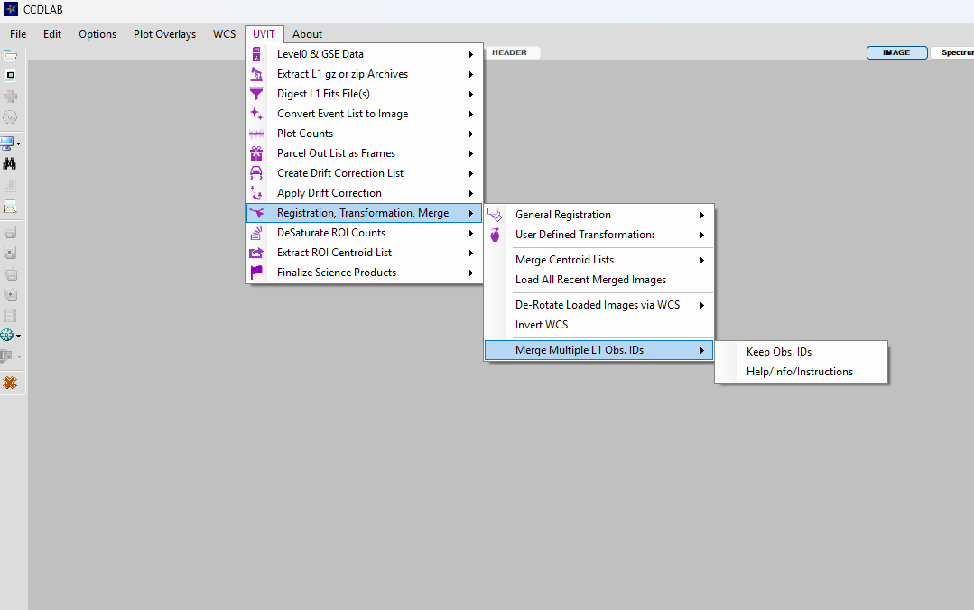Open the Plot Overlays menu

[164, 34]
